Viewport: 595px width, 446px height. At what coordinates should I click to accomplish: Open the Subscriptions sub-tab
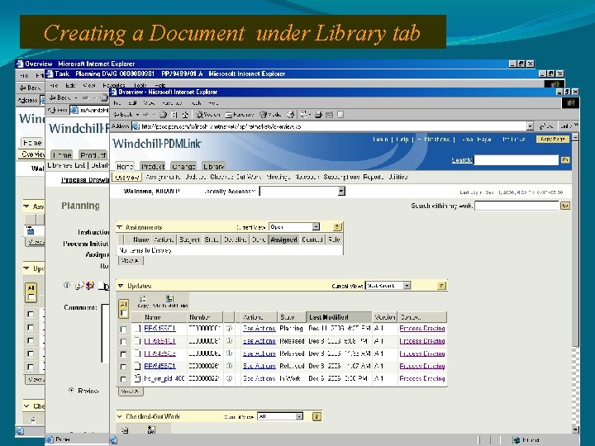point(341,177)
